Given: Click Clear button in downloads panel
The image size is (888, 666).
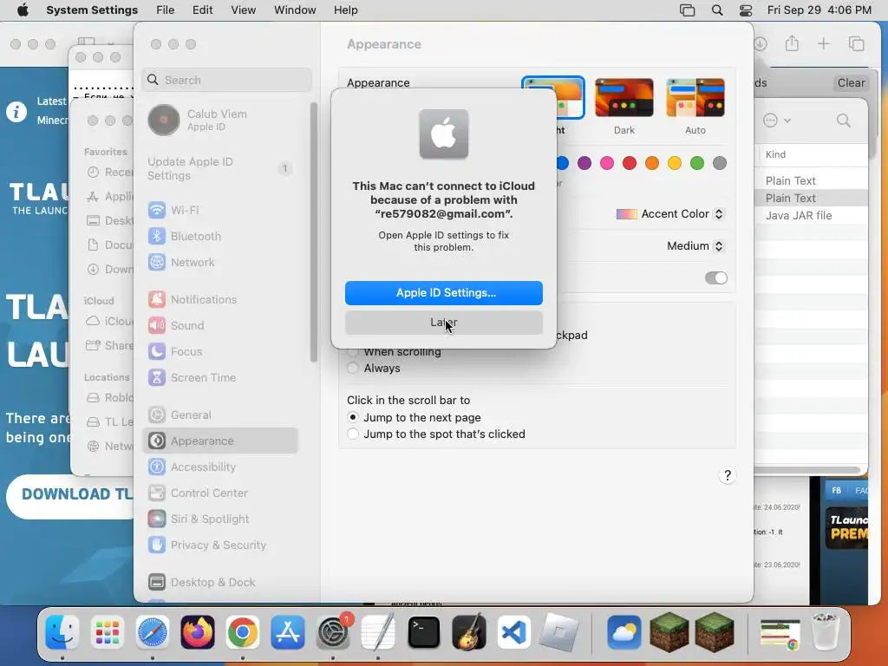Looking at the screenshot, I should [x=851, y=82].
